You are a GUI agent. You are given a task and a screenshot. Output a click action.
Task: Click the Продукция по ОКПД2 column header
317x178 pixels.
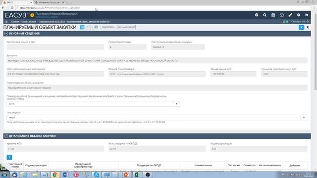tap(149, 165)
